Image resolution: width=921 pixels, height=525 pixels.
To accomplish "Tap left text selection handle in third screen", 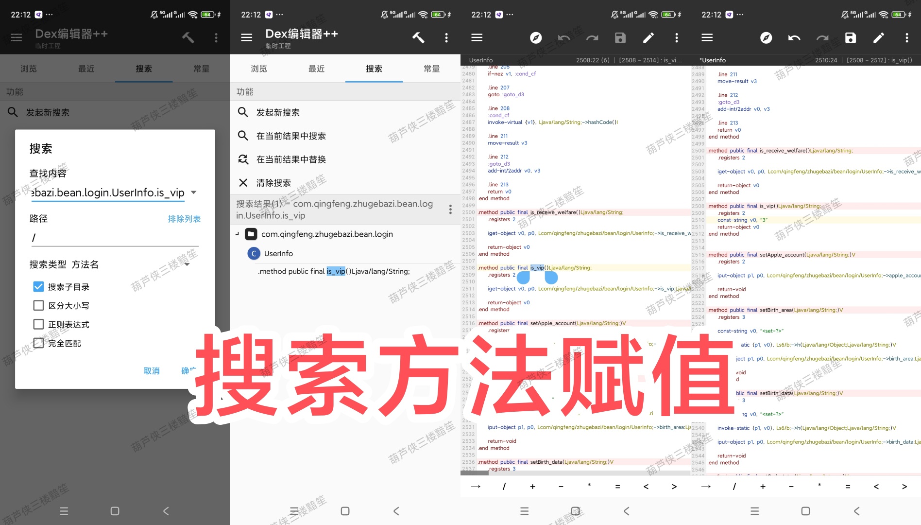I will pos(523,278).
